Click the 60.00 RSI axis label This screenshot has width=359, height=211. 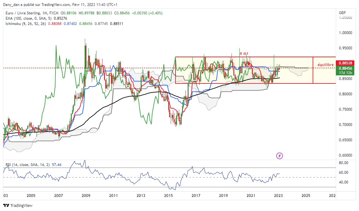(x=343, y=173)
